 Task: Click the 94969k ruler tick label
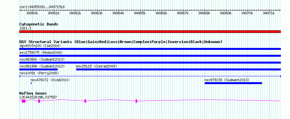point(226,13)
